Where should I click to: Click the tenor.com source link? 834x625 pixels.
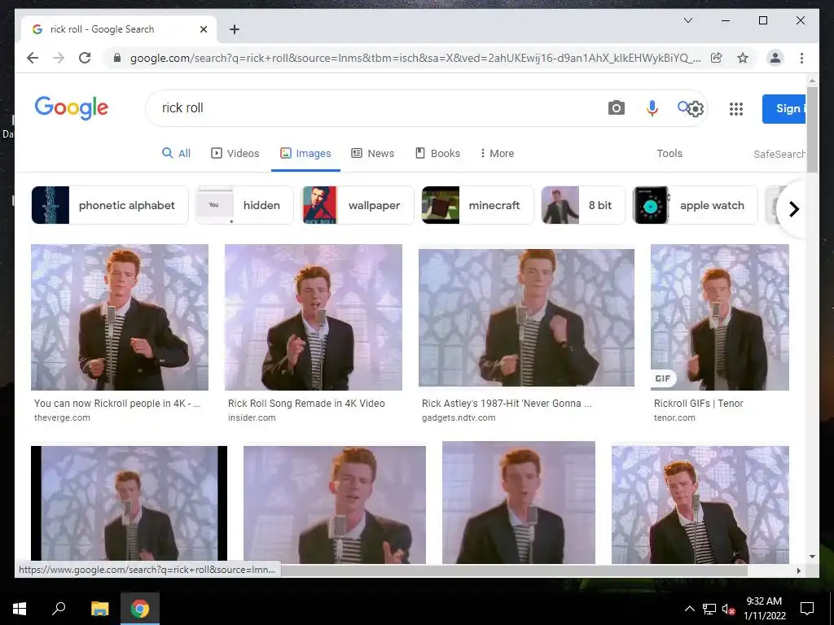[x=674, y=417]
